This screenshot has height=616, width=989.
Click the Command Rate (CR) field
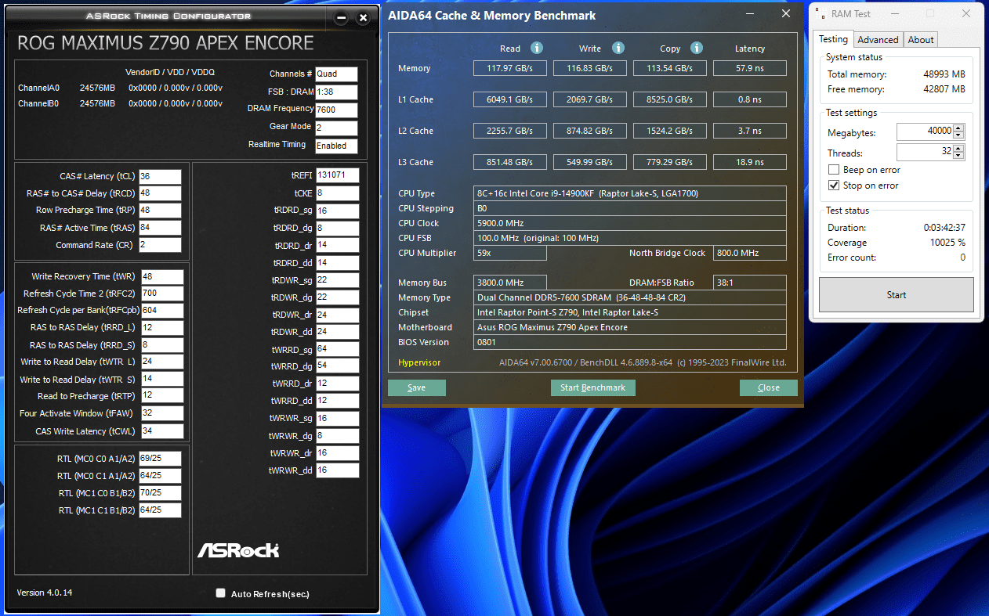point(160,245)
